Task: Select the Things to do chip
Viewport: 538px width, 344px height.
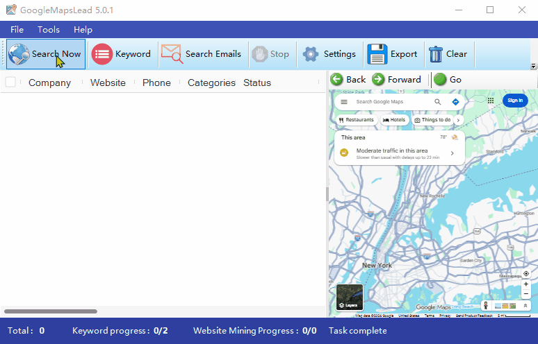Action: [432, 120]
